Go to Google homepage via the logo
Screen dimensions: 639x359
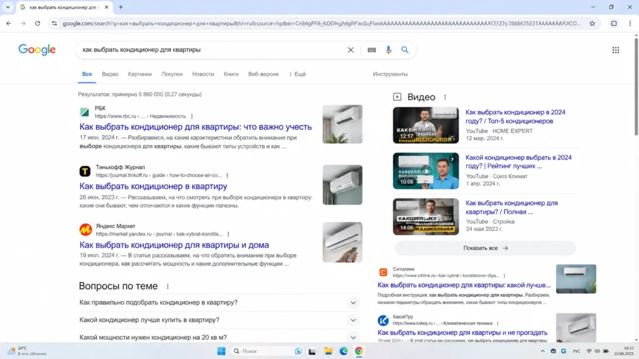tap(37, 50)
